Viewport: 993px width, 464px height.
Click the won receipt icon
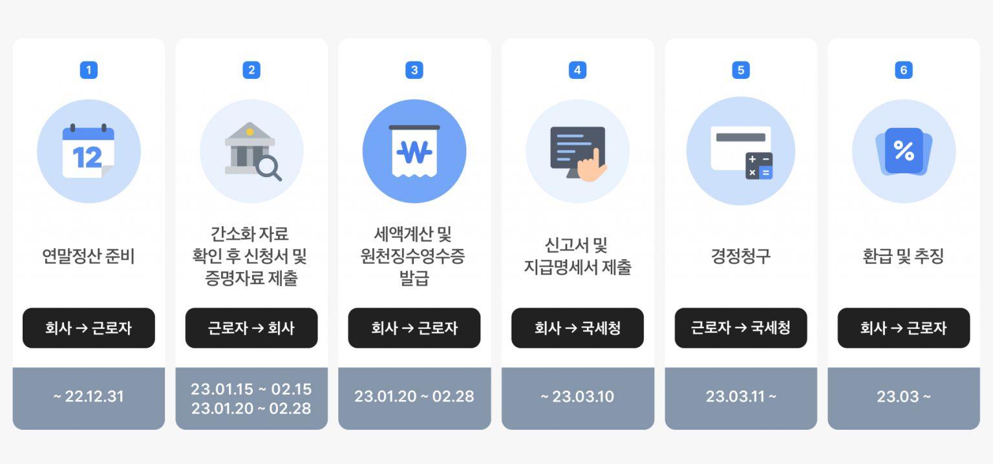[x=414, y=151]
